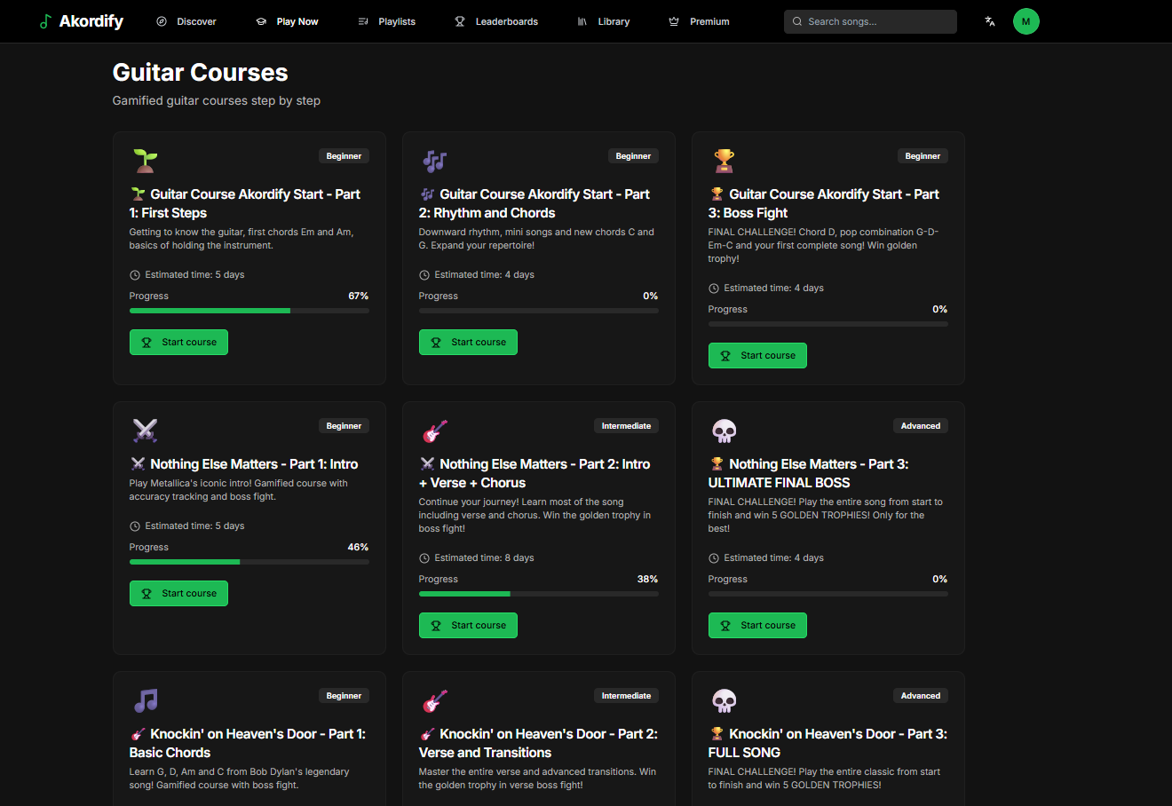Image resolution: width=1172 pixels, height=806 pixels.
Task: Open title Nothing Else Matters - Part 1: Intro
Action: tap(244, 464)
